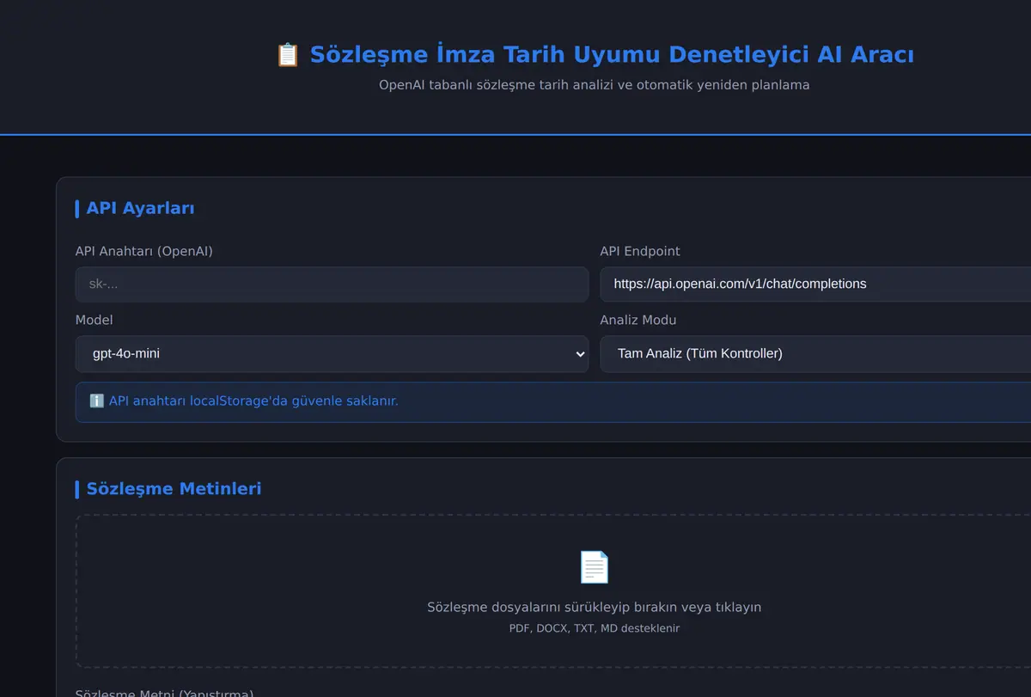Click the document icon in upload area
The height and width of the screenshot is (697, 1031).
(595, 567)
